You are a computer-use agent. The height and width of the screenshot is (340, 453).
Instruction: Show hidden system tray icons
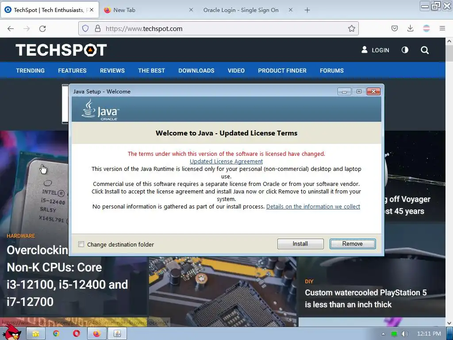tap(383, 334)
